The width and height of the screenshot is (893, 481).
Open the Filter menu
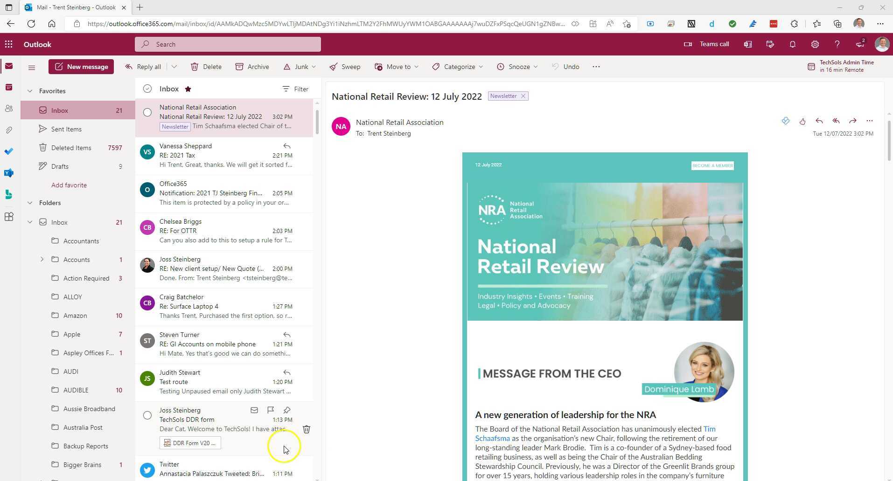(x=295, y=89)
